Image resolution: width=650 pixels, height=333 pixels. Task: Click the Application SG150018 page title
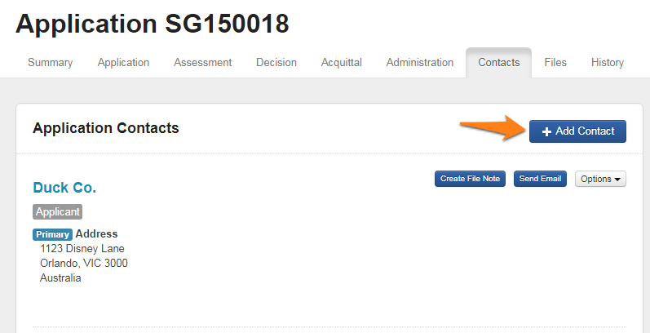153,24
